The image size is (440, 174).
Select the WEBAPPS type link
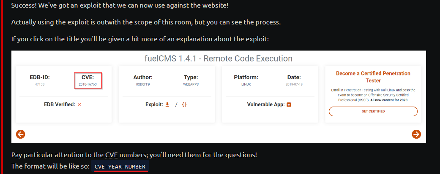coord(191,84)
